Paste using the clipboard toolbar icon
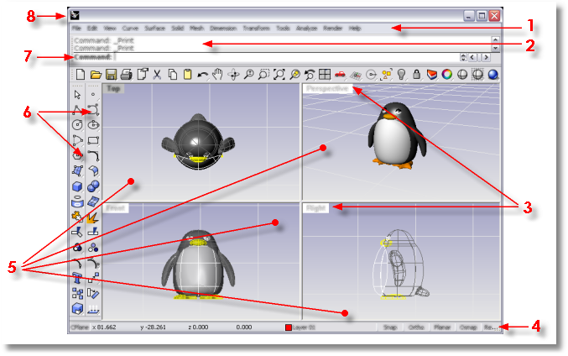The width and height of the screenshot is (568, 356). (x=187, y=75)
